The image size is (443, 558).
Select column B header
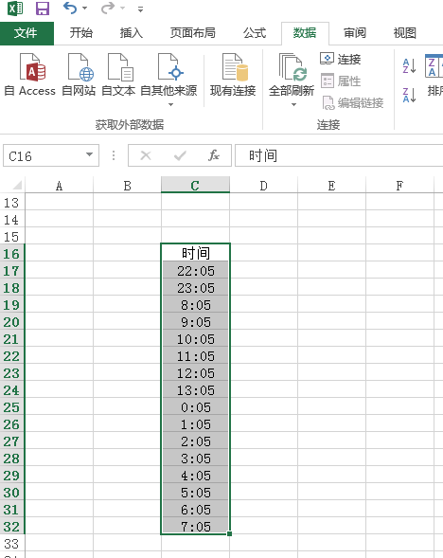click(x=127, y=186)
